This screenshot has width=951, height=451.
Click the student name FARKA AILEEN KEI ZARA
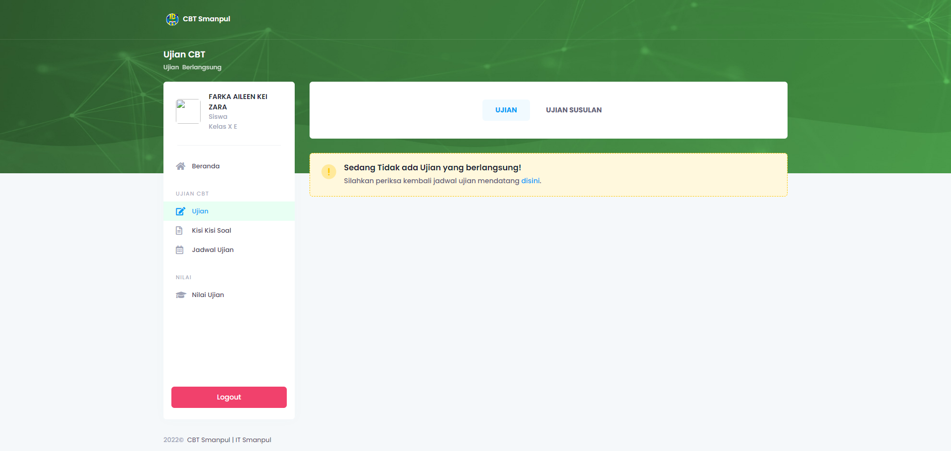(238, 101)
